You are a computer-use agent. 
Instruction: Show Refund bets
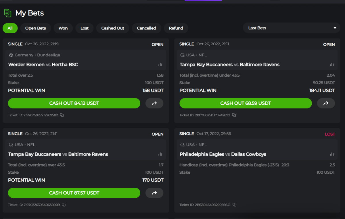click(x=176, y=28)
